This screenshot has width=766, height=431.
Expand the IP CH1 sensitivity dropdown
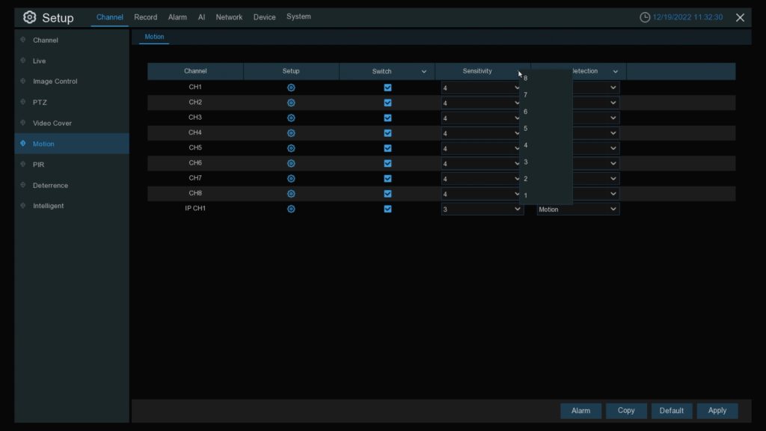(482, 210)
